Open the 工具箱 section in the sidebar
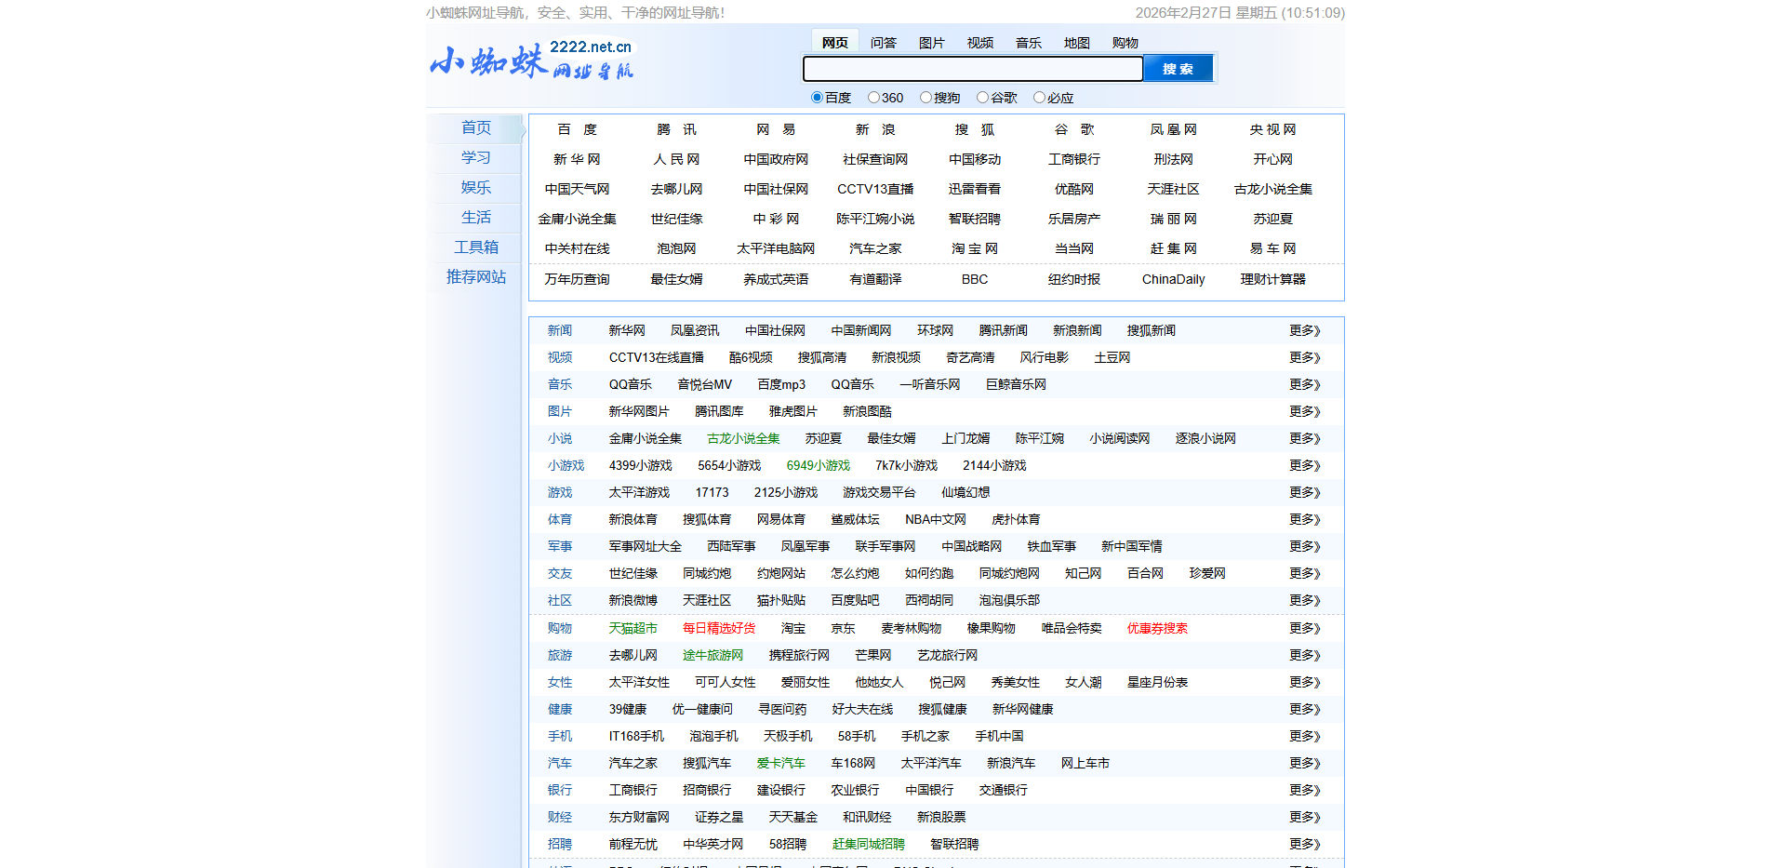Screen dimensions: 1771x868 coord(475,247)
